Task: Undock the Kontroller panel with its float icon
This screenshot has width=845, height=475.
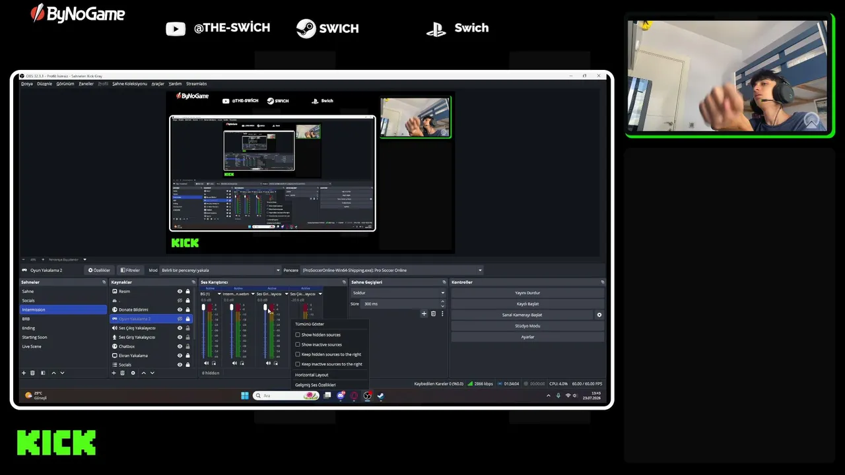Action: coord(602,282)
